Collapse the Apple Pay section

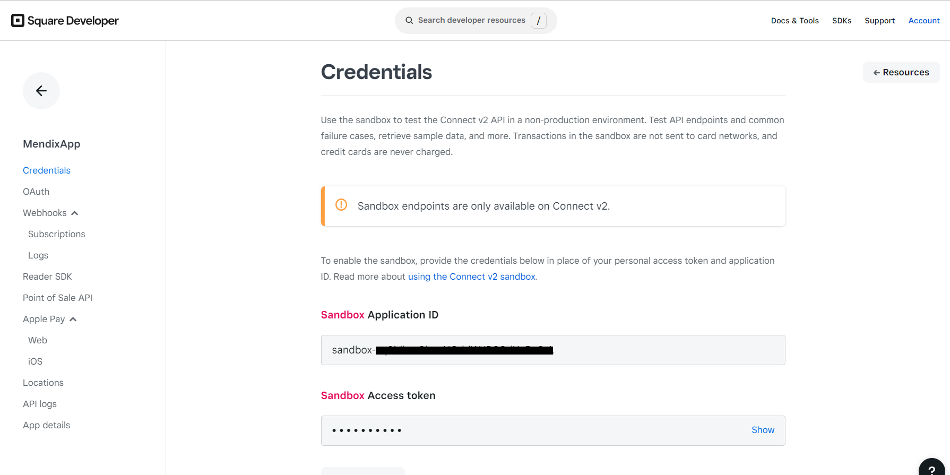[x=74, y=319]
